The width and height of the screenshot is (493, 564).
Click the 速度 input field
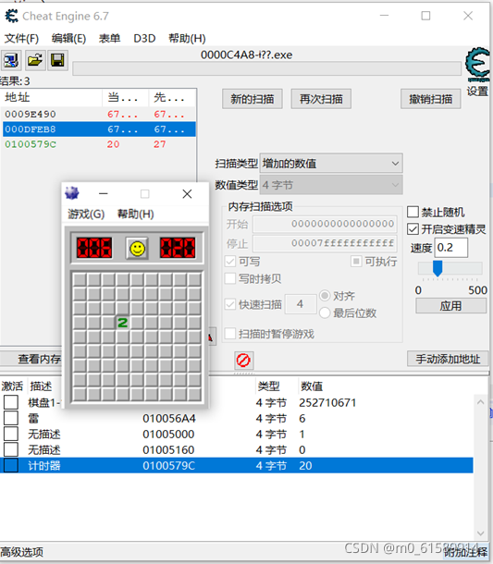[451, 248]
